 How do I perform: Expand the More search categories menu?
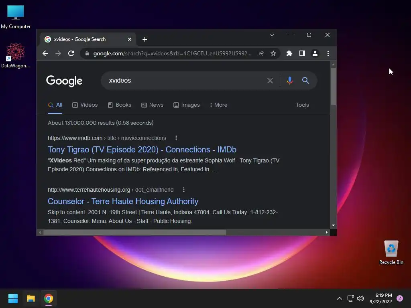[219, 105]
